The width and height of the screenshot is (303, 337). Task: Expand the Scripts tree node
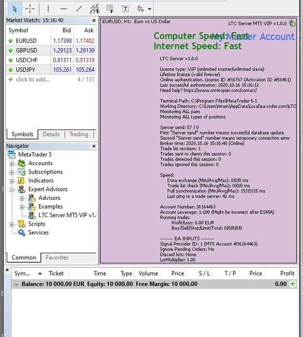[12, 224]
